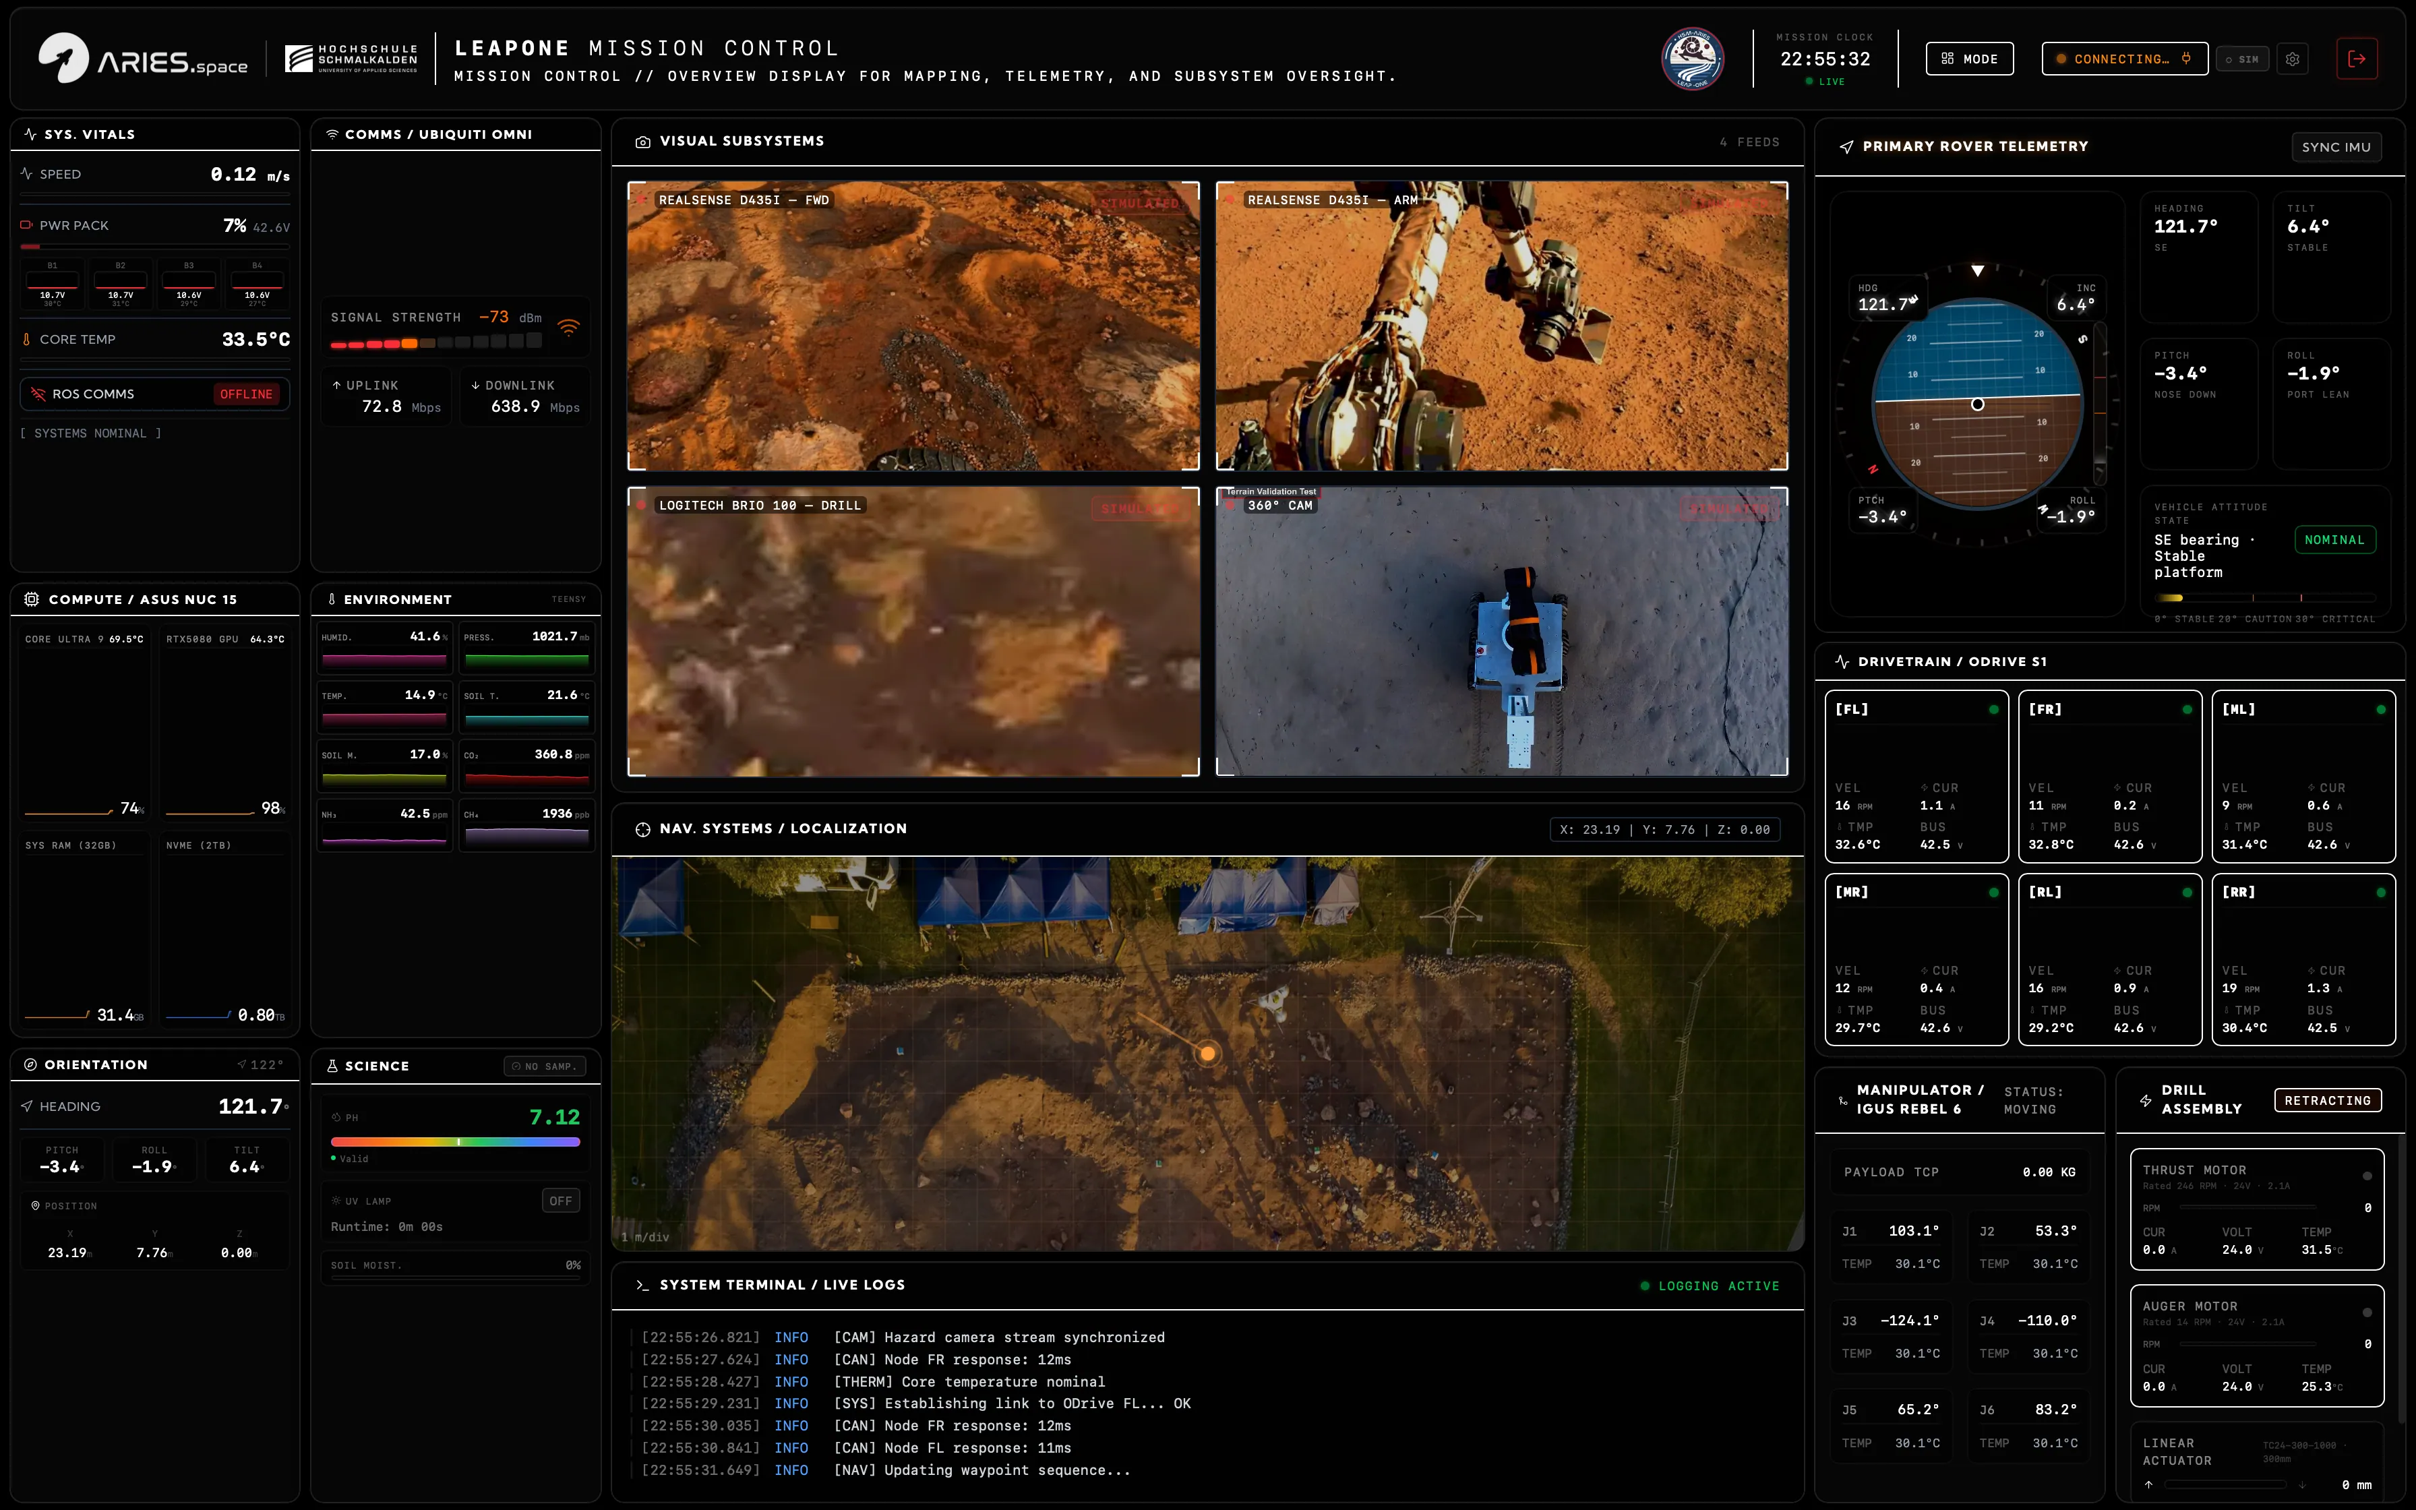
Task: Select the RealSense D435i FWD camera feed
Action: point(913,326)
